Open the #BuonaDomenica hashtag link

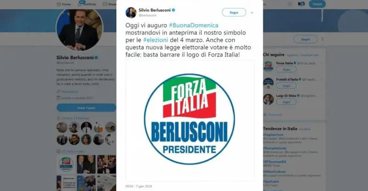[193, 25]
